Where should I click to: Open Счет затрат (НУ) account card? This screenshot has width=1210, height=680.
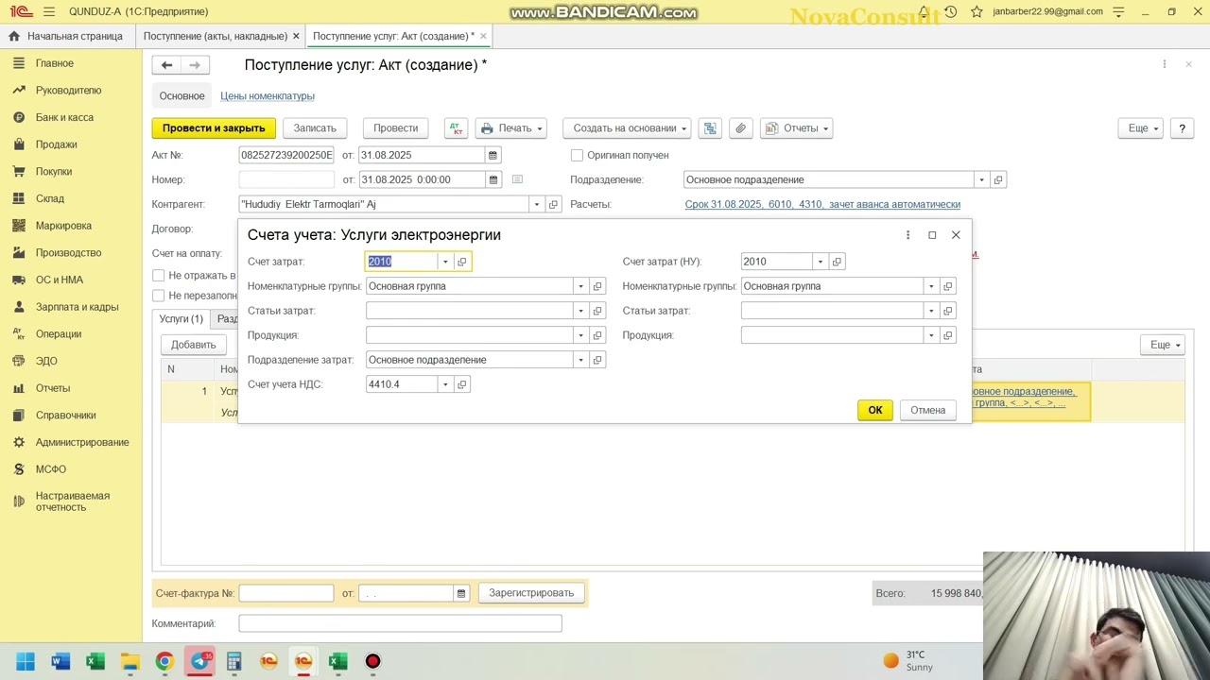(x=837, y=262)
